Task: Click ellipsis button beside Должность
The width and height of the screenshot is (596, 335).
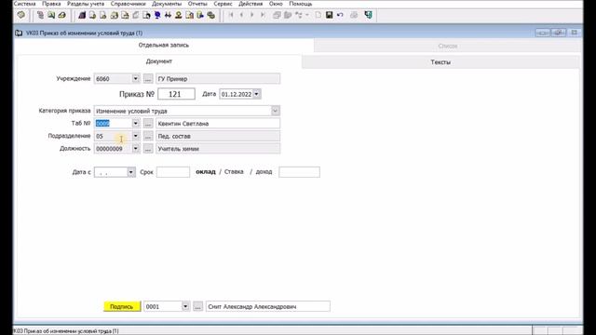Action: (148, 149)
